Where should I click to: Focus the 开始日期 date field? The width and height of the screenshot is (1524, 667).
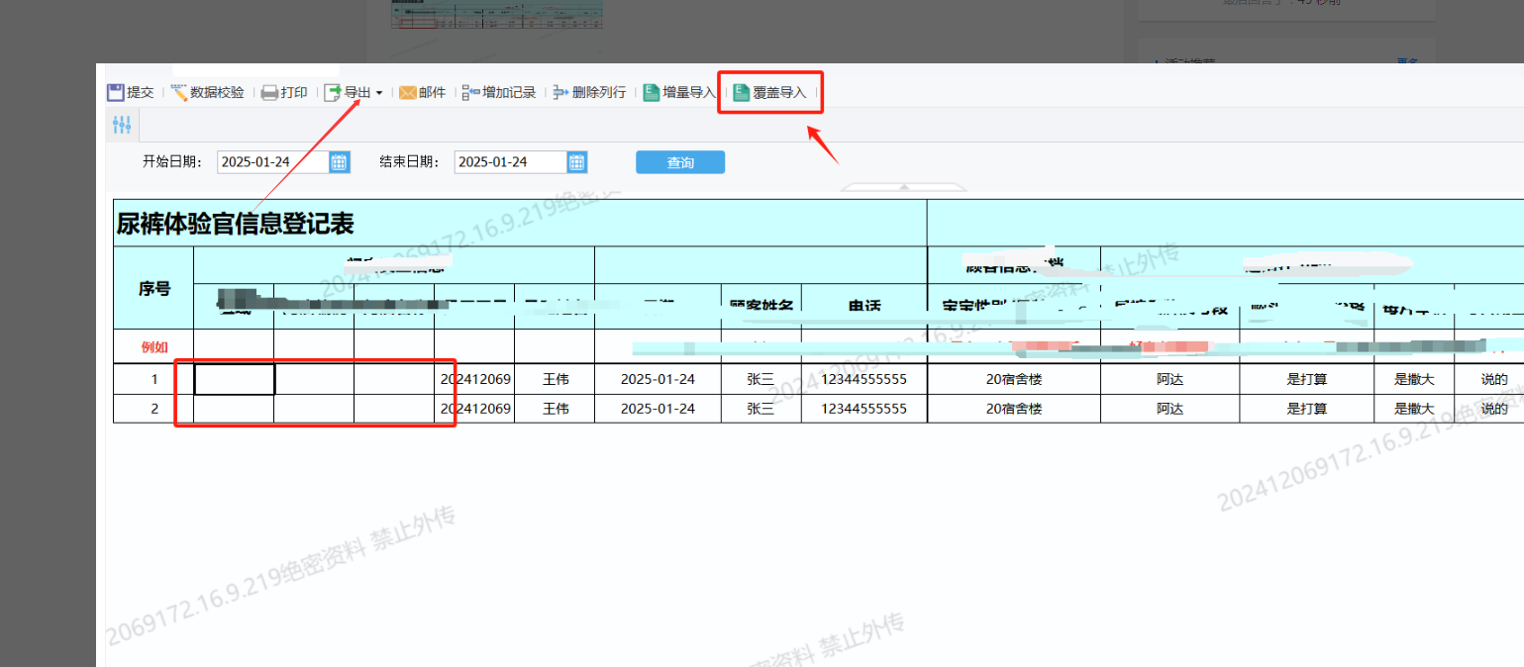tap(272, 162)
